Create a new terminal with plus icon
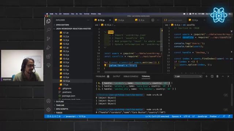 207,76
